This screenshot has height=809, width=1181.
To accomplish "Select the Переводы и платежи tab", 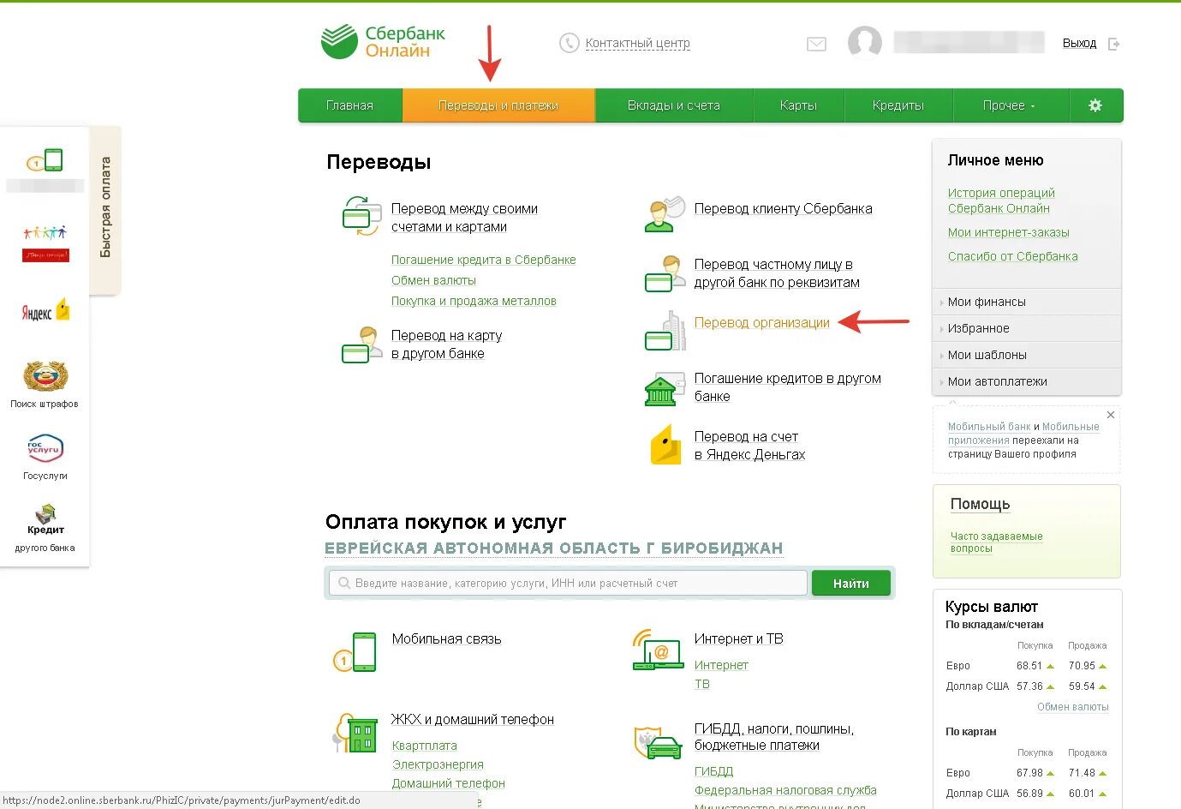I will pyautogui.click(x=498, y=105).
